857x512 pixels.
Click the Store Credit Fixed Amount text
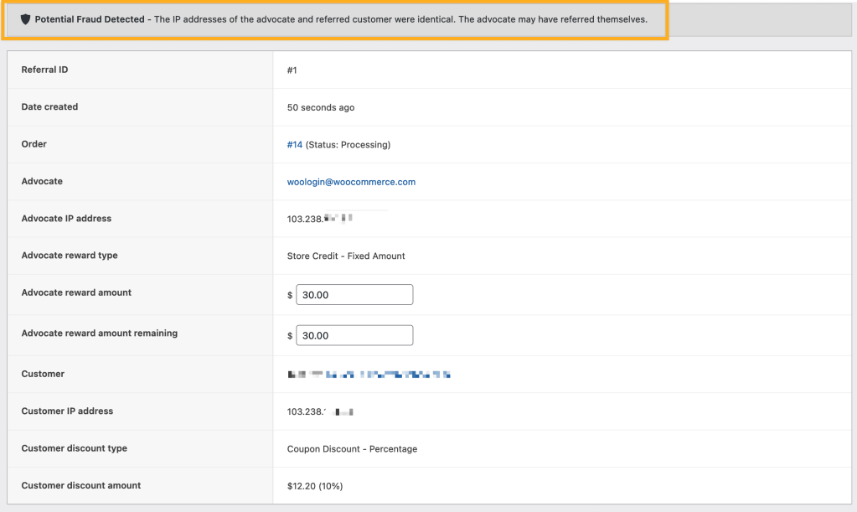click(345, 256)
